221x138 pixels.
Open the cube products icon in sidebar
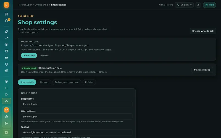click(x=6, y=81)
